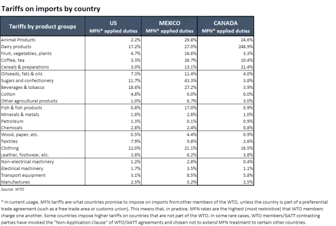
Task: Click the US value for Dairy products
Action: click(x=134, y=47)
